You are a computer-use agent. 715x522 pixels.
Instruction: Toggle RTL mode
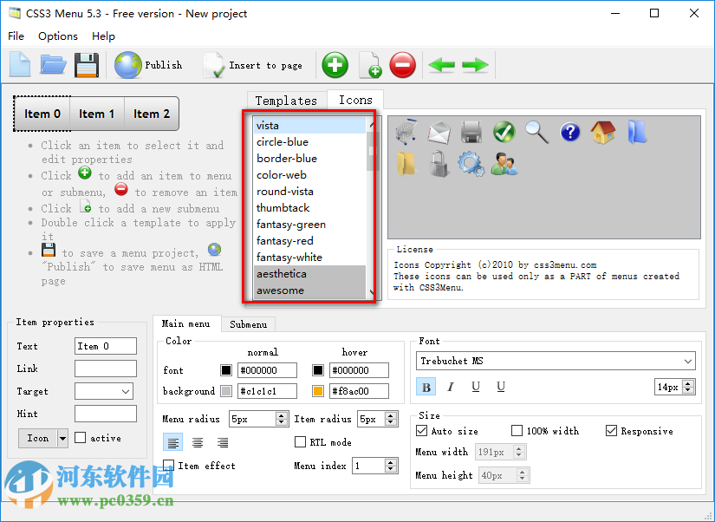[x=299, y=442]
